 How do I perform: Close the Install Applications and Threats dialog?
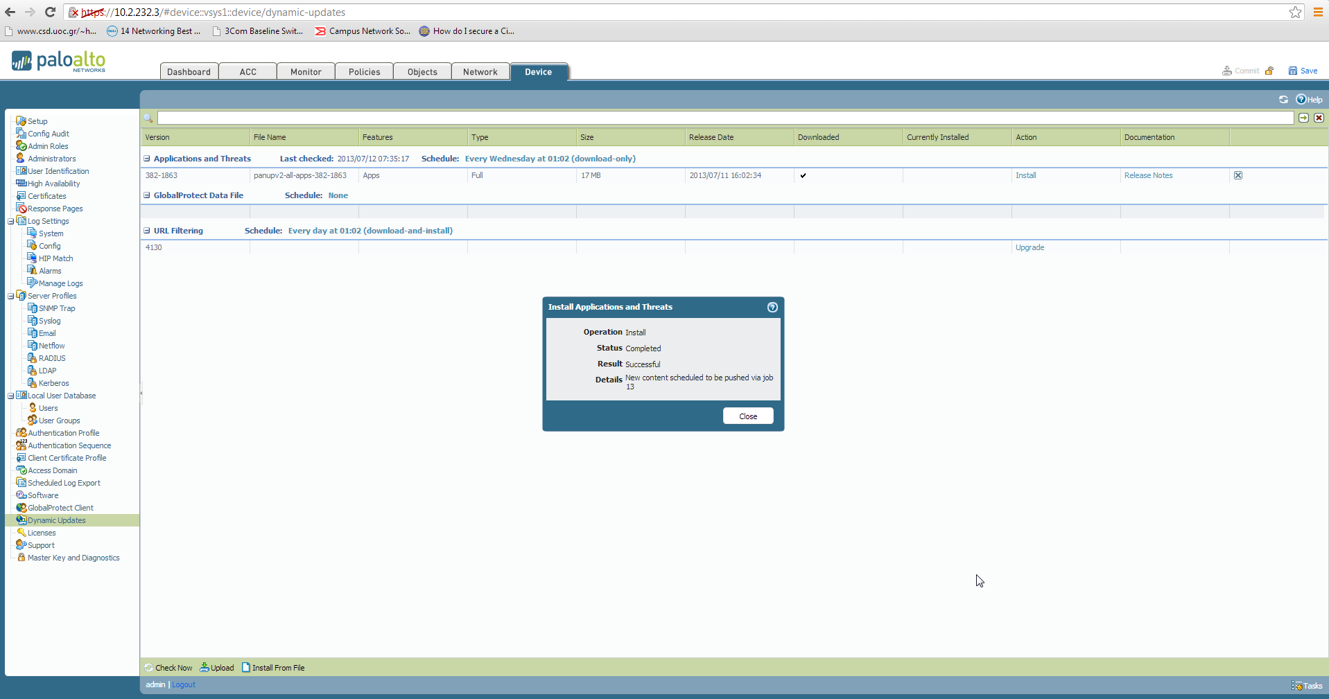(747, 416)
